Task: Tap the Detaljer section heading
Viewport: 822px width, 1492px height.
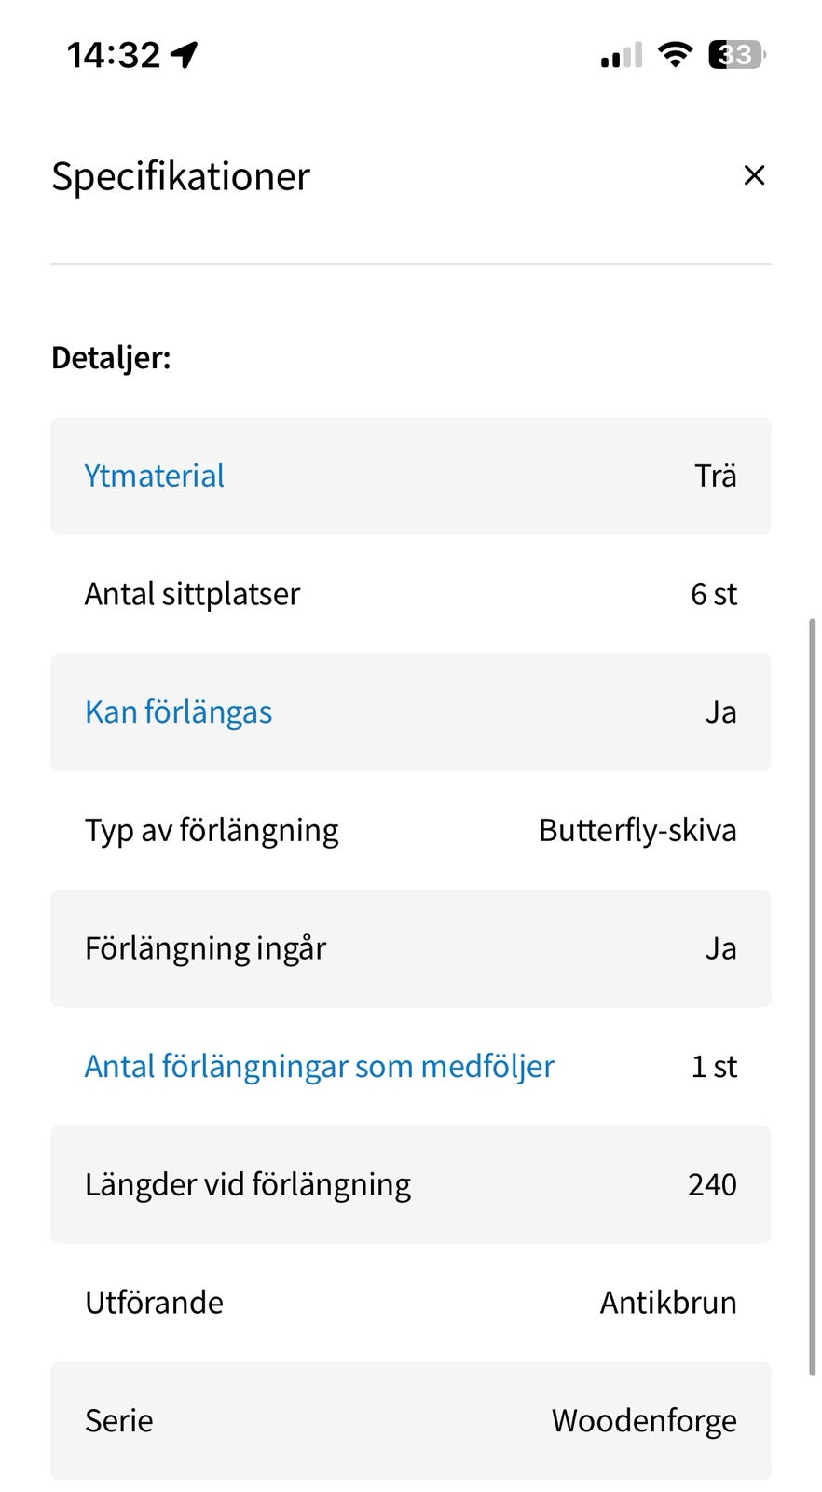Action: coord(111,357)
